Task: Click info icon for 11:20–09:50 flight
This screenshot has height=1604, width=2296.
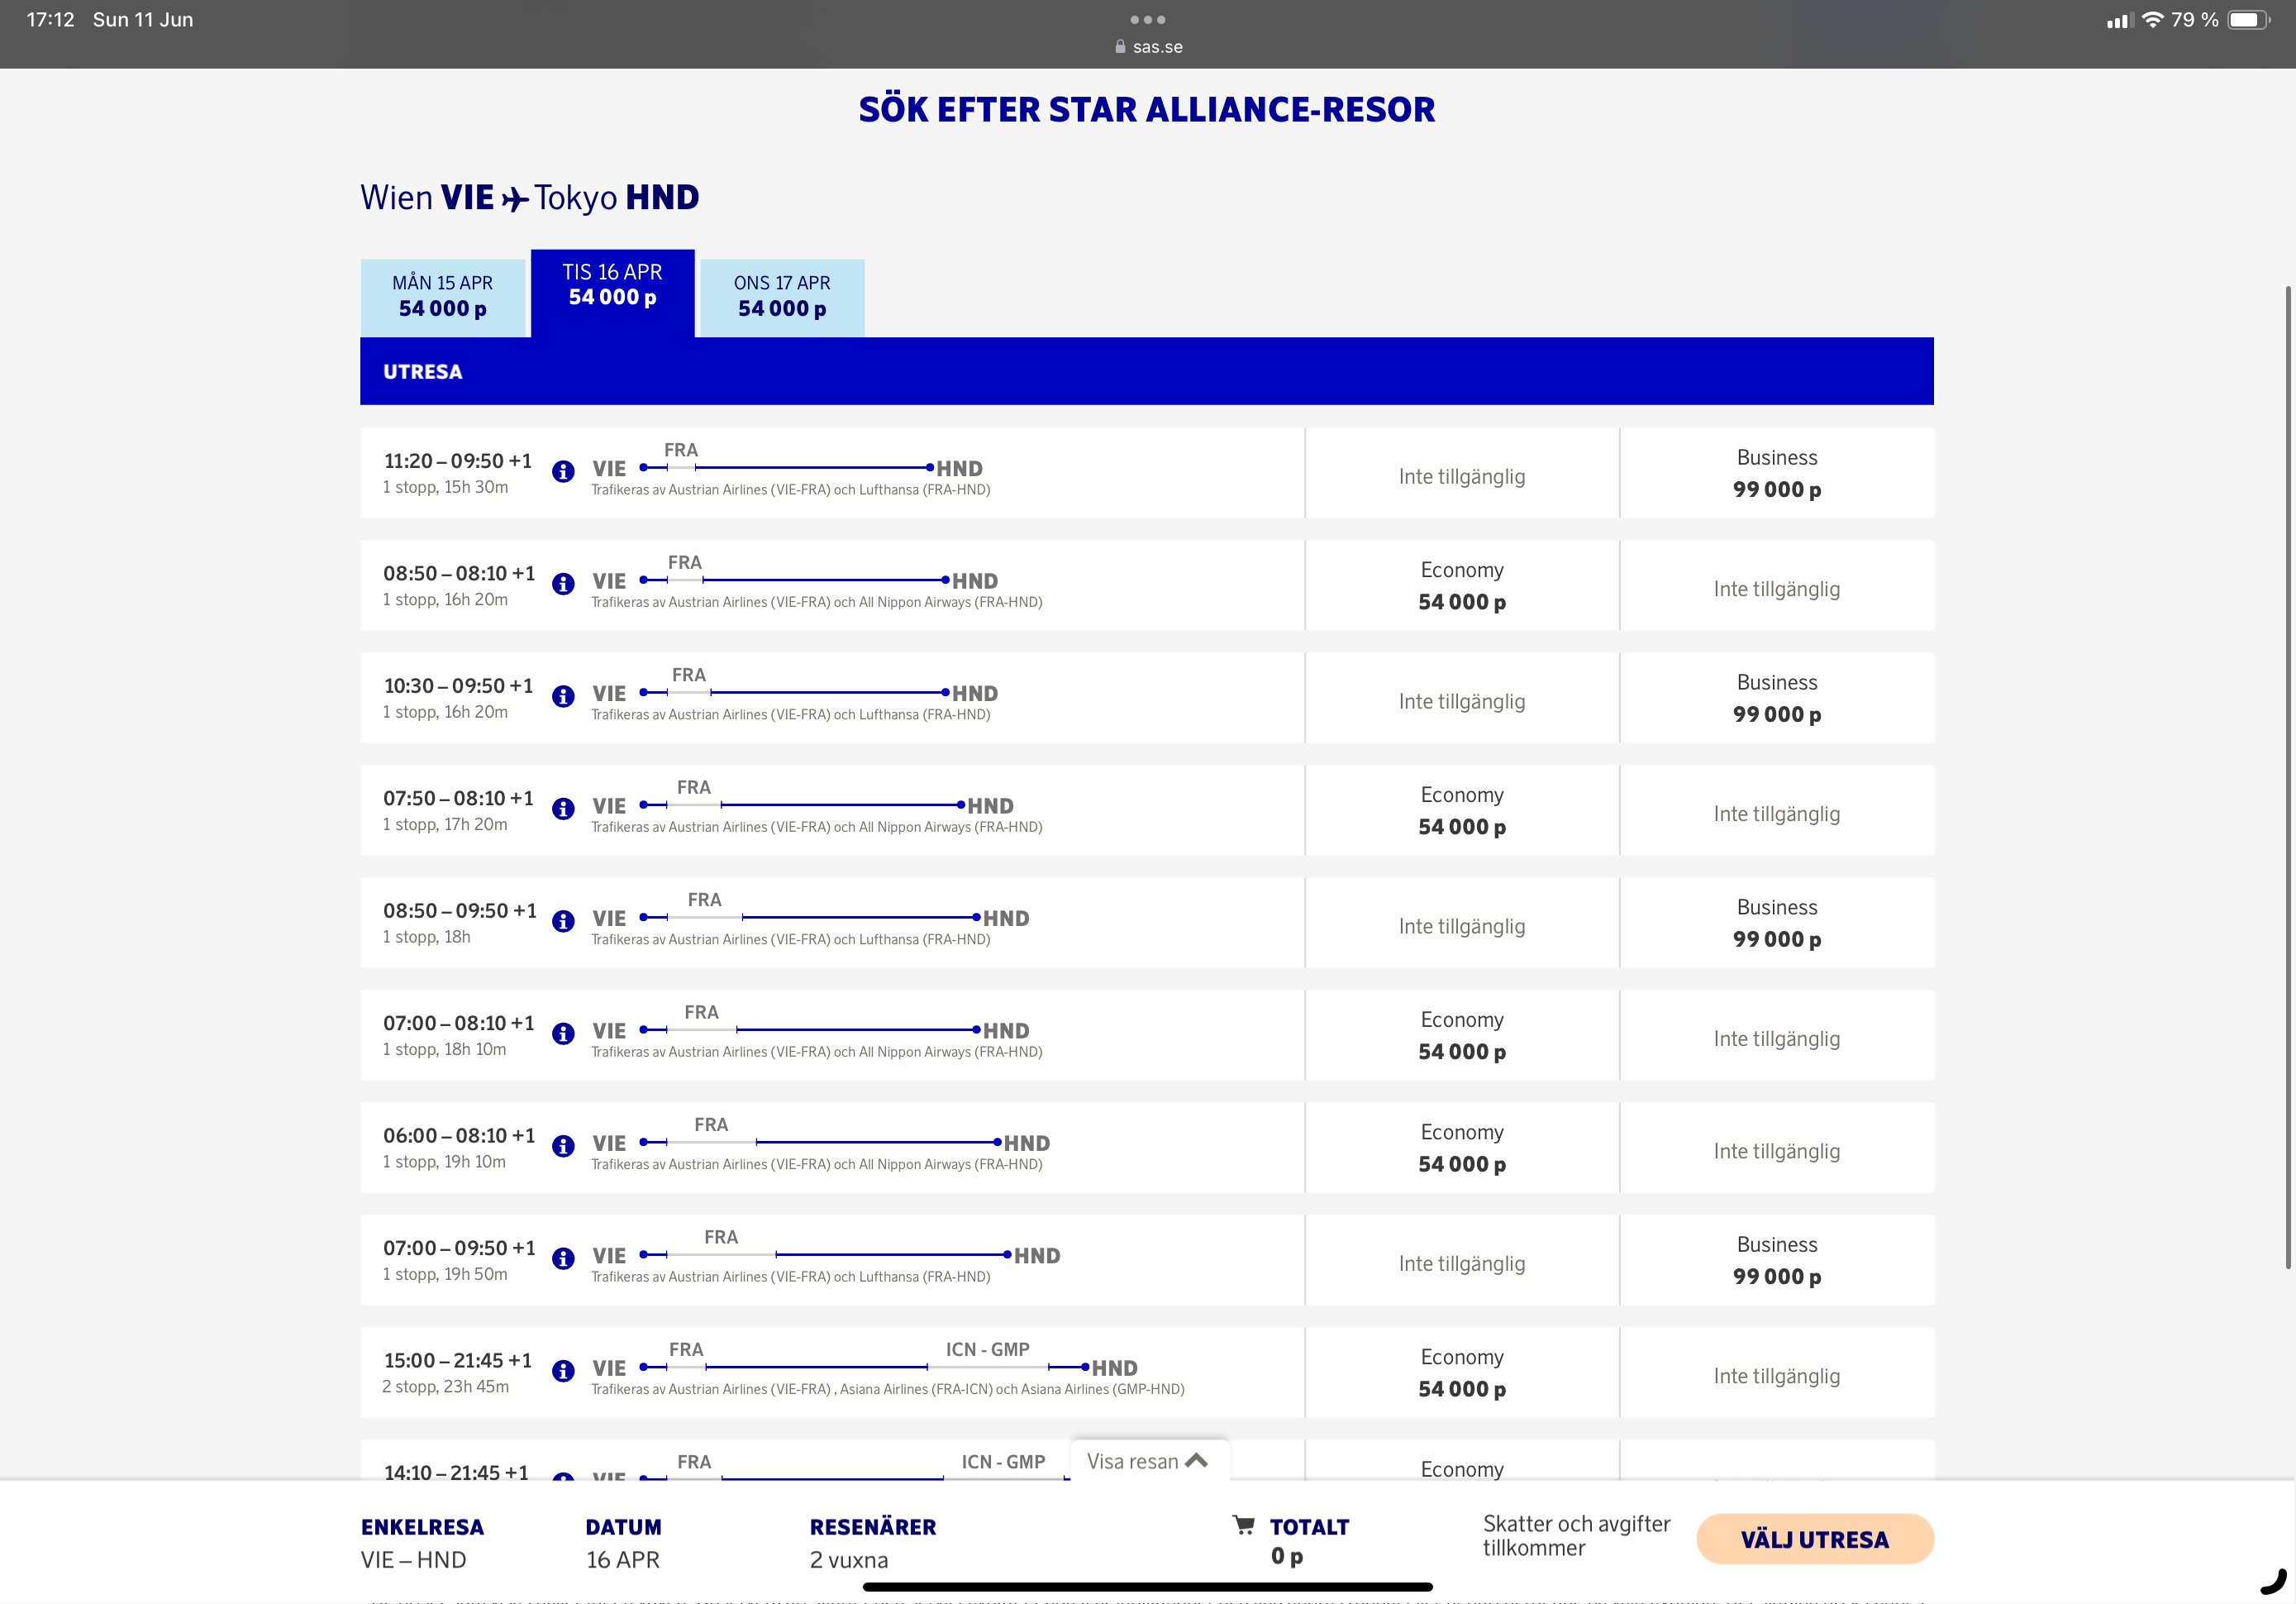Action: pyautogui.click(x=563, y=471)
